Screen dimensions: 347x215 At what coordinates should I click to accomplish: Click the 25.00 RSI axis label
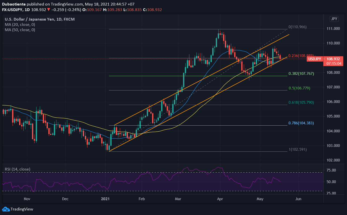[x=331, y=193]
